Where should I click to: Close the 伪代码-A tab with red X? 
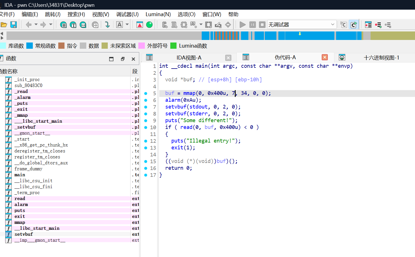coord(325,58)
